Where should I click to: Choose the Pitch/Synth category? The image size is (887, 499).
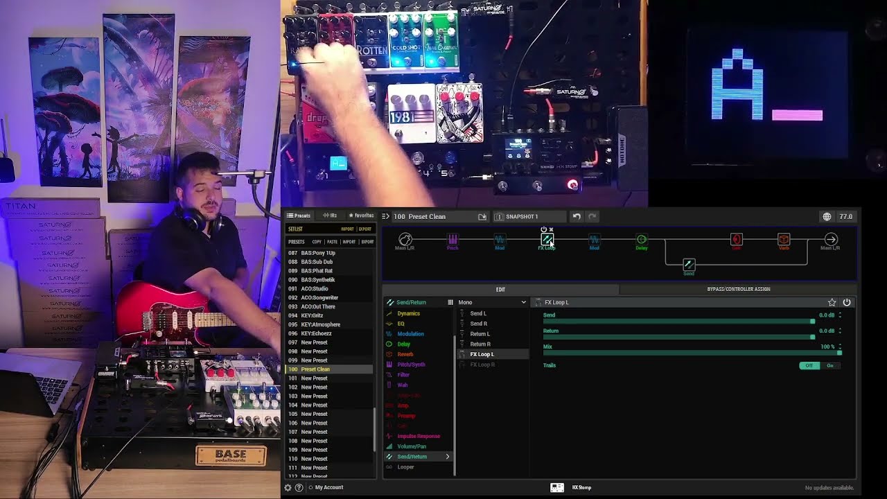pyautogui.click(x=411, y=365)
